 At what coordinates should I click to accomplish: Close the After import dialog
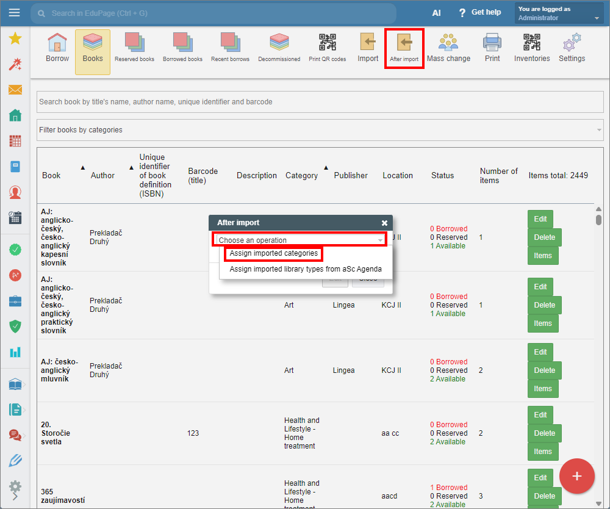pyautogui.click(x=384, y=223)
